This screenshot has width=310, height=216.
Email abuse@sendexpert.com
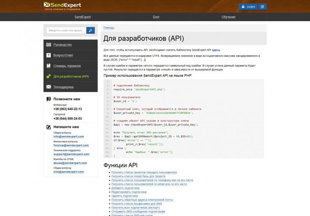tap(70, 163)
